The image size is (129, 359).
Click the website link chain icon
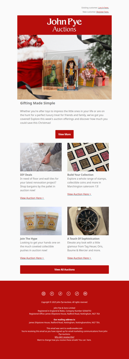[77, 294]
